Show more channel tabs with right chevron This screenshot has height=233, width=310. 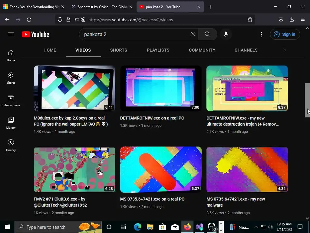tap(285, 50)
